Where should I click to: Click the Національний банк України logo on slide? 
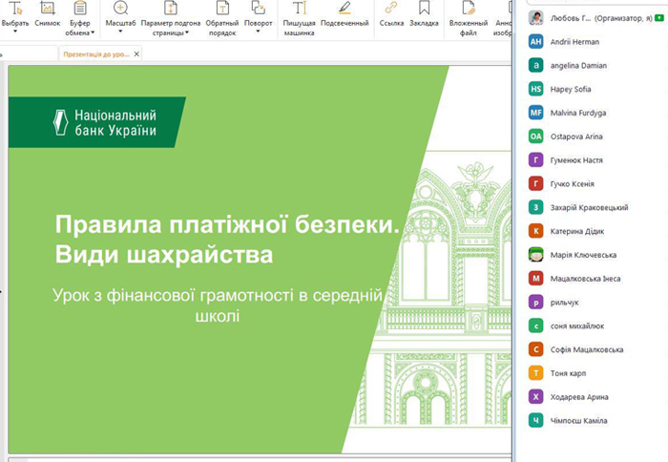click(103, 122)
